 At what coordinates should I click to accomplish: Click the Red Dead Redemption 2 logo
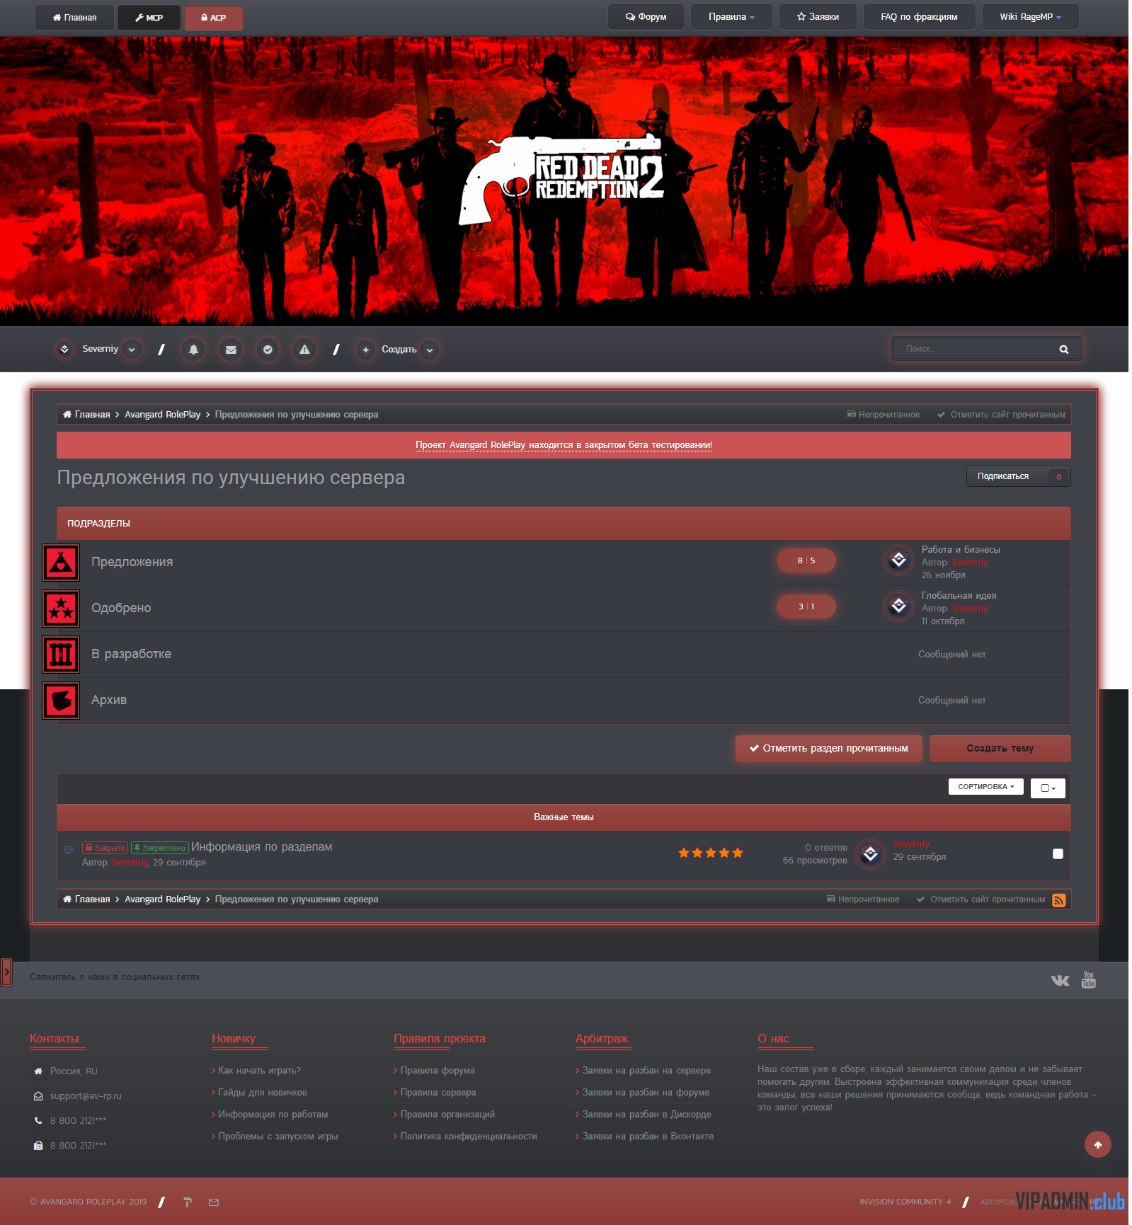pos(563,178)
